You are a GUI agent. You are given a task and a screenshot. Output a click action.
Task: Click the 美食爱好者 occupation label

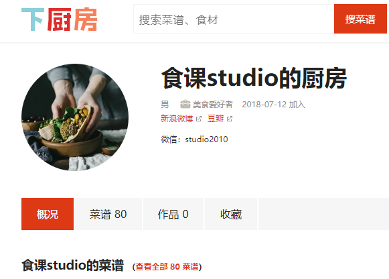[x=213, y=105]
